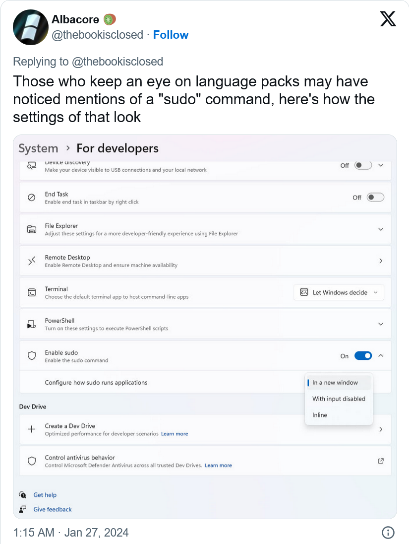
Task: Click the File Explorer folder icon
Action: (x=32, y=229)
